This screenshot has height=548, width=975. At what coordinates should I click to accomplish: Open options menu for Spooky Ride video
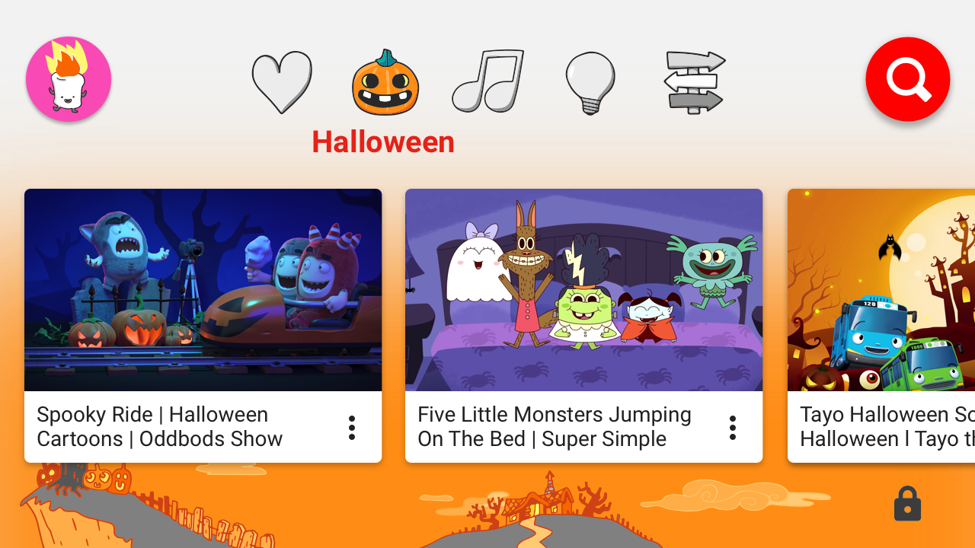pyautogui.click(x=352, y=428)
